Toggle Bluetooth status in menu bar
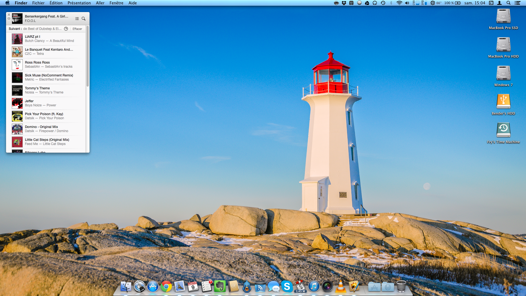Viewport: 526px width, 296px height. [391, 3]
